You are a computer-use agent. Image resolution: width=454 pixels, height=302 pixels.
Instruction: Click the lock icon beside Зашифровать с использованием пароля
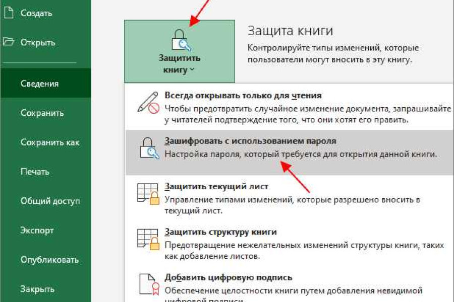[148, 148]
